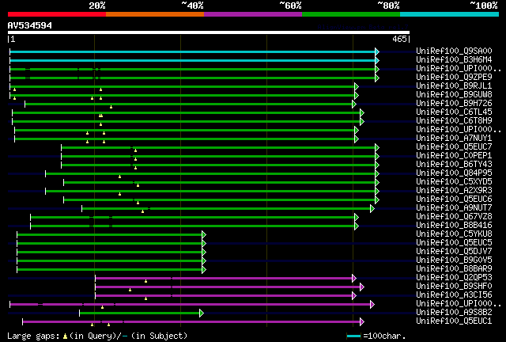
Task: Select the UniRef100_B9SHF0 label
Action: [x=454, y=287]
